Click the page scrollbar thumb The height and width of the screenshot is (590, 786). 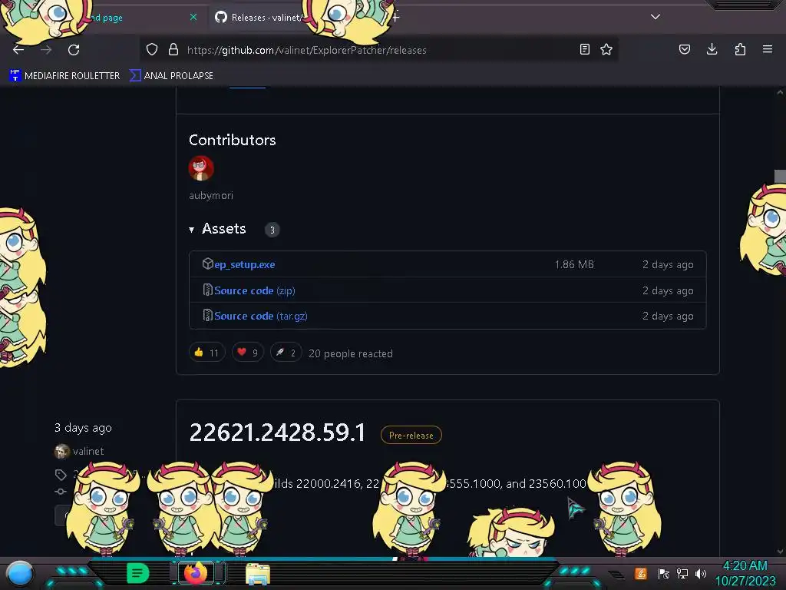click(780, 177)
